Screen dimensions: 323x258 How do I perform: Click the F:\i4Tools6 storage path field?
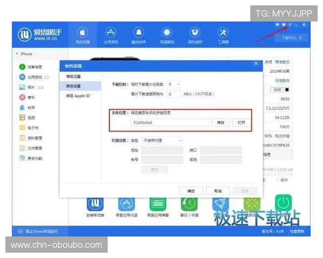[x=170, y=123]
